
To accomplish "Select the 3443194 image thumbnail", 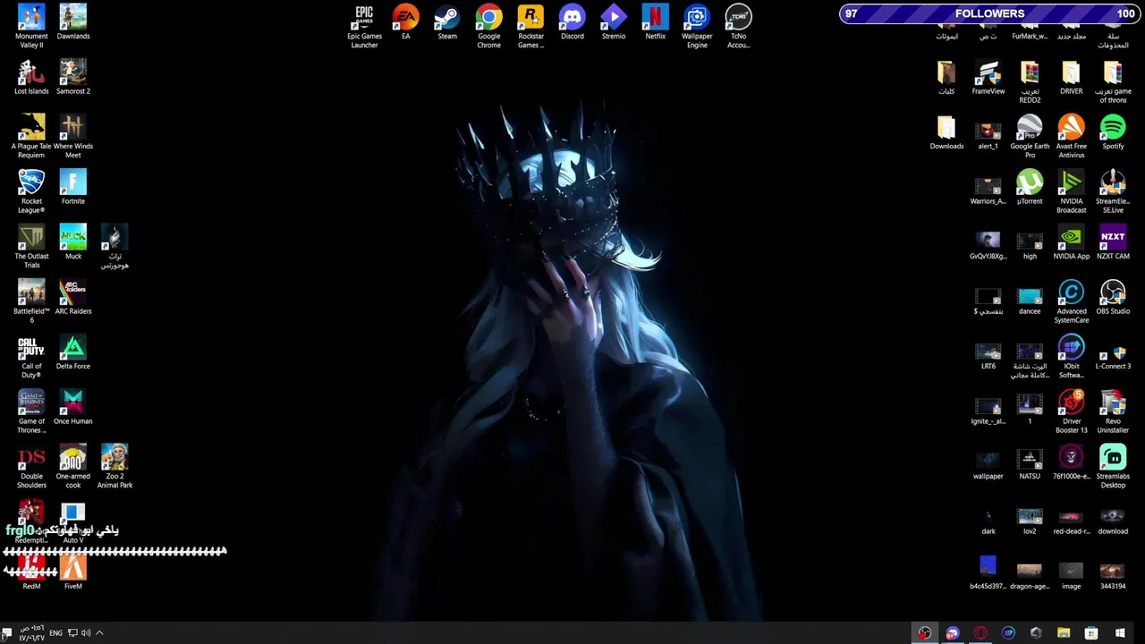I will [1113, 572].
